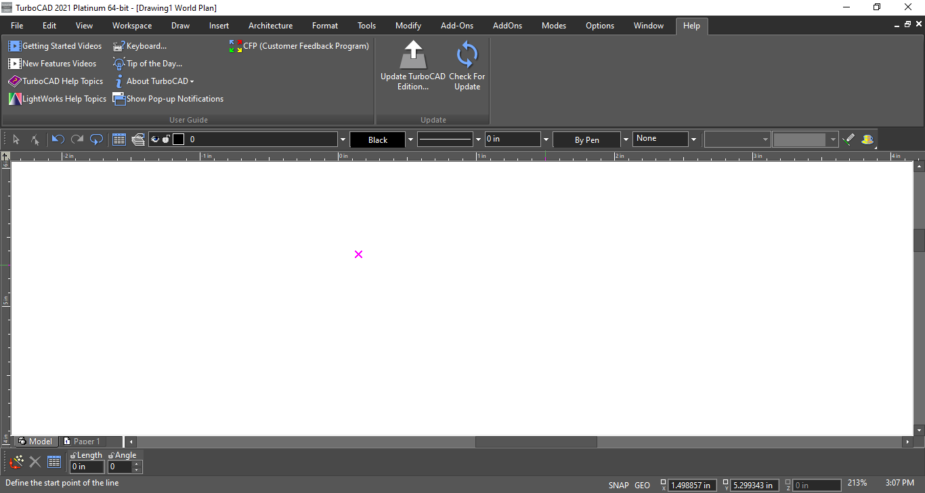This screenshot has width=925, height=493.
Task: Click the Redo icon
Action: coord(77,140)
